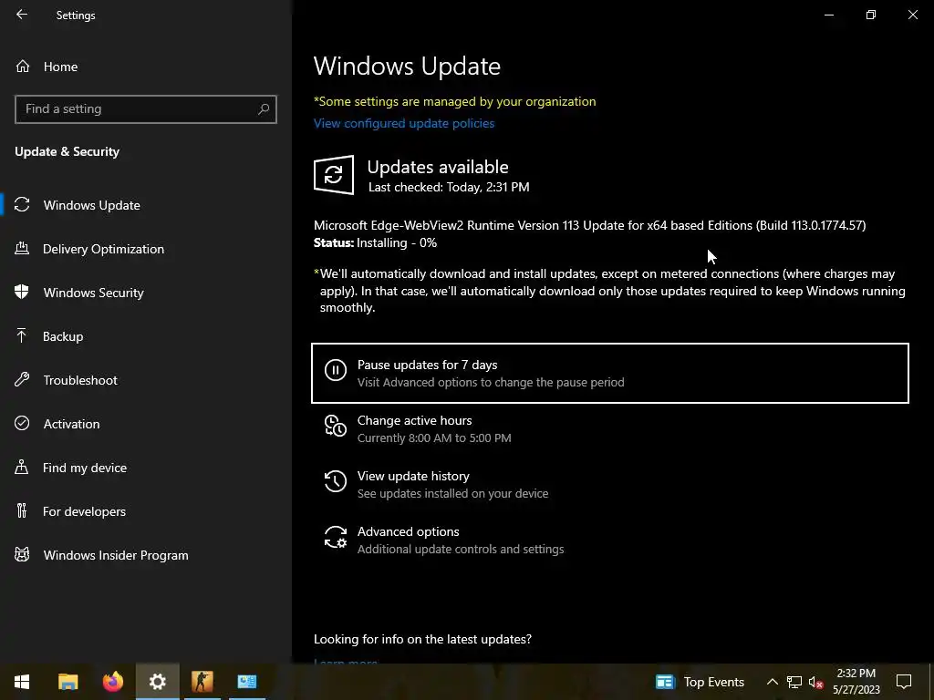The width and height of the screenshot is (934, 700).
Task: Click the "Status: Installing - 0%" text
Action: [375, 242]
